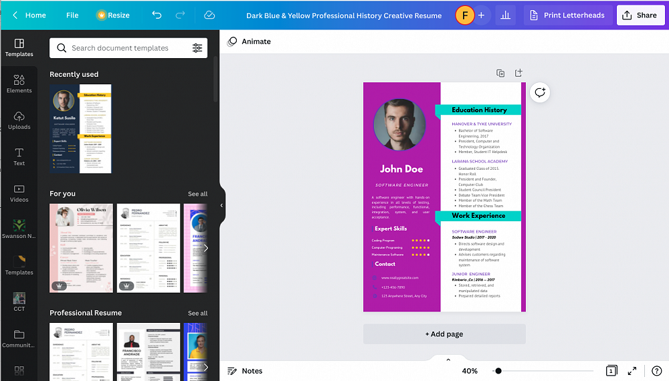This screenshot has height=381, width=669.
Task: Click the Redo arrow icon
Action: coord(179,15)
